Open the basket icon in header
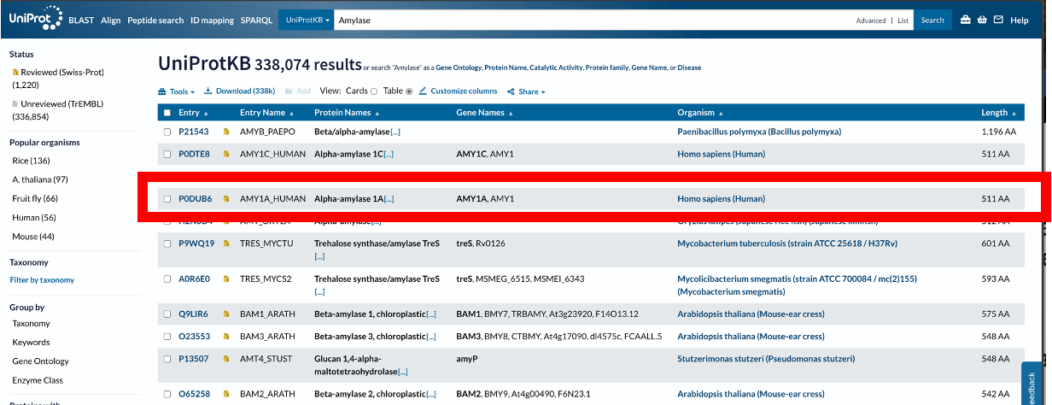 tap(982, 20)
